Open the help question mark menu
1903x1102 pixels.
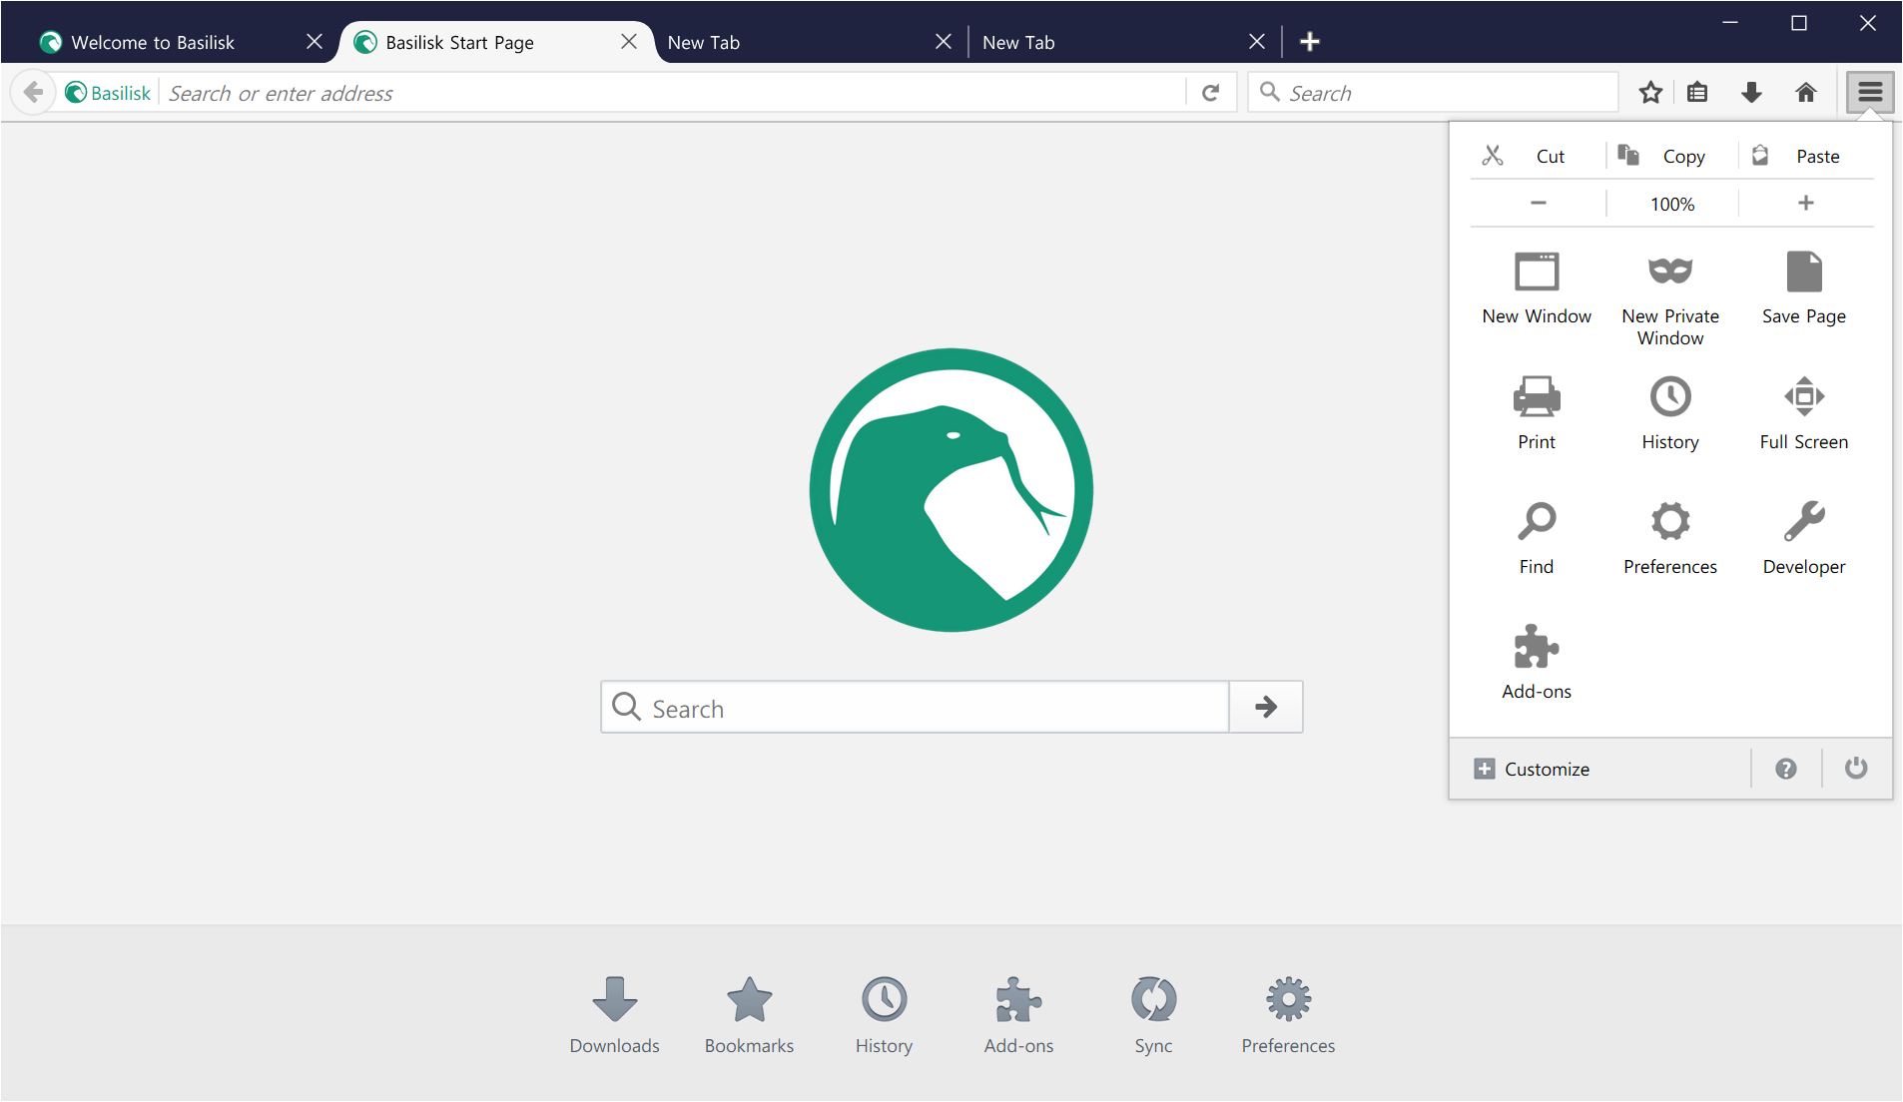(x=1786, y=769)
